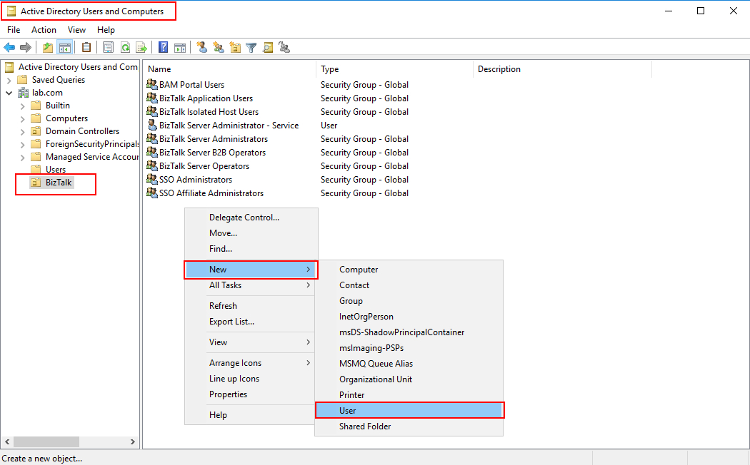Image resolution: width=750 pixels, height=465 pixels.
Task: Sort by the Name column header
Action: tap(229, 69)
